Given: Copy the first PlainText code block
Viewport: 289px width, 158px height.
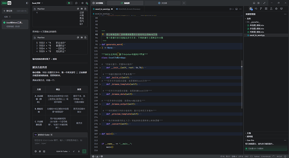Looking at the screenshot, I should tap(78, 9).
